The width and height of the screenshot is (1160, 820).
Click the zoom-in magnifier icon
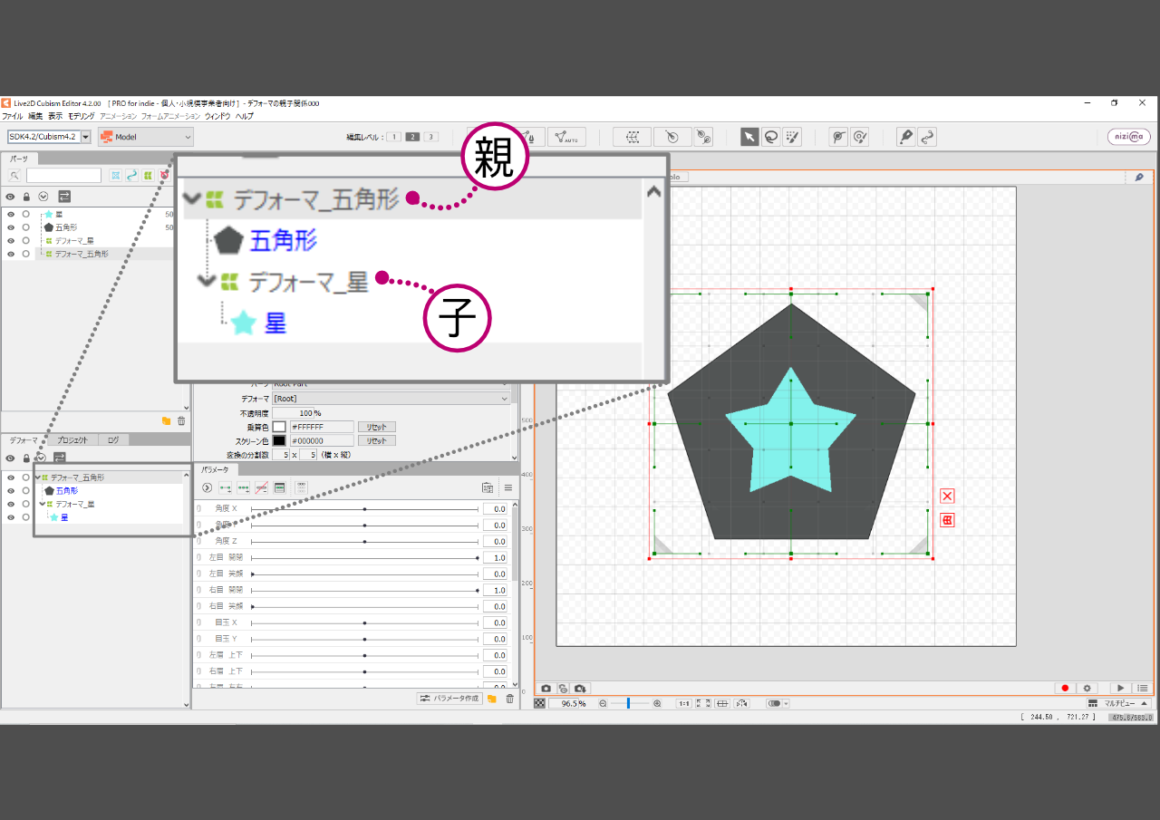[x=657, y=703]
